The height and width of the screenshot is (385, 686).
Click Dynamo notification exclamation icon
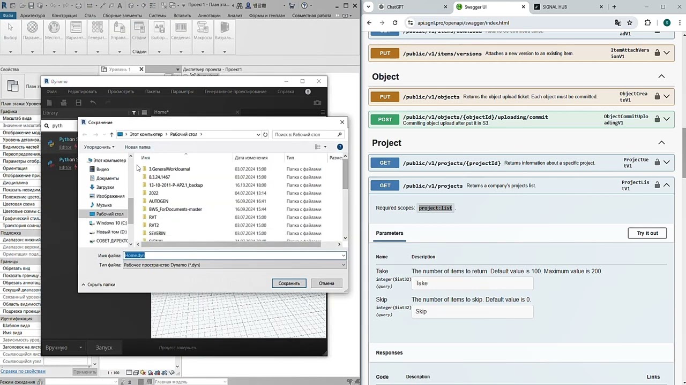tap(308, 91)
